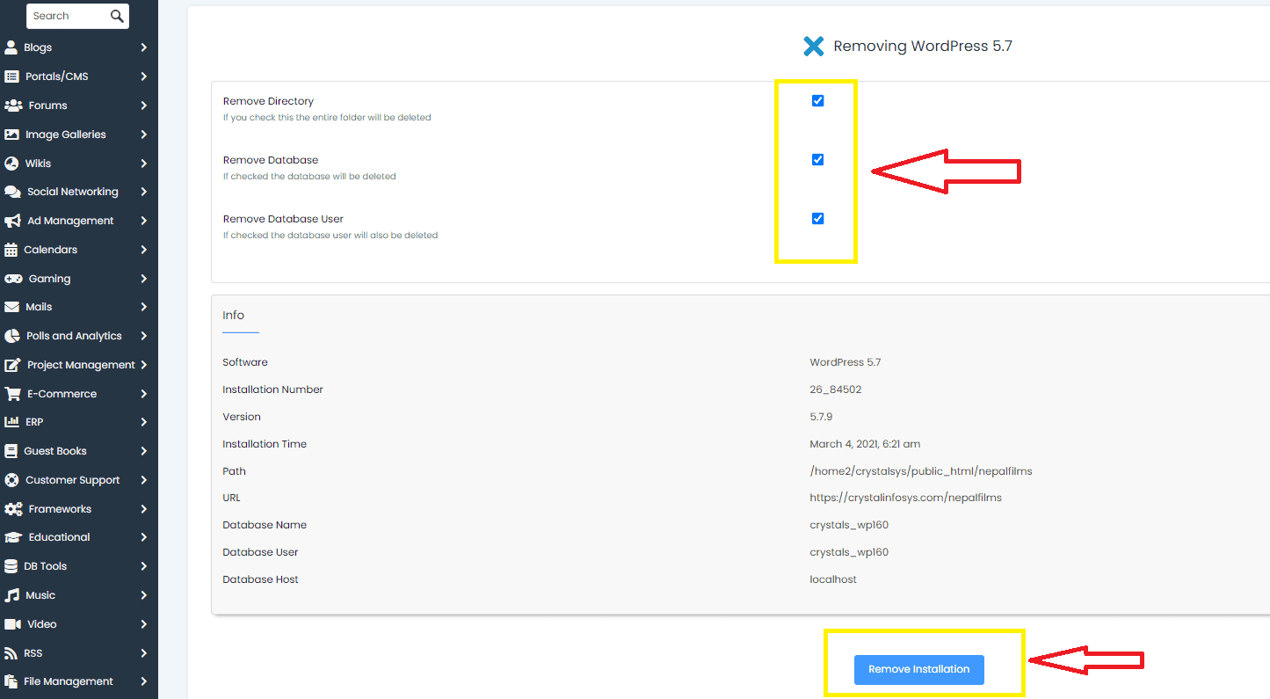Click the Database Host value localhost
The width and height of the screenshot is (1270, 699).
point(833,579)
